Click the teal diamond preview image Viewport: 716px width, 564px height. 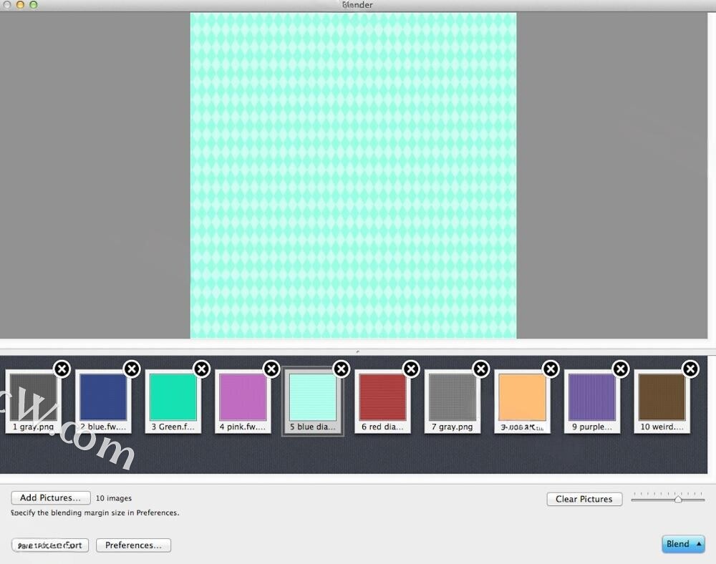(x=354, y=175)
